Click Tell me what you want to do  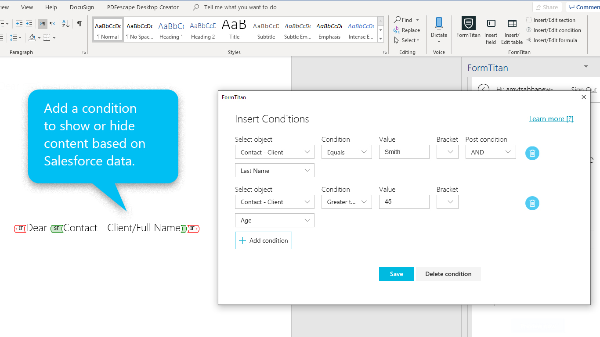pos(235,7)
